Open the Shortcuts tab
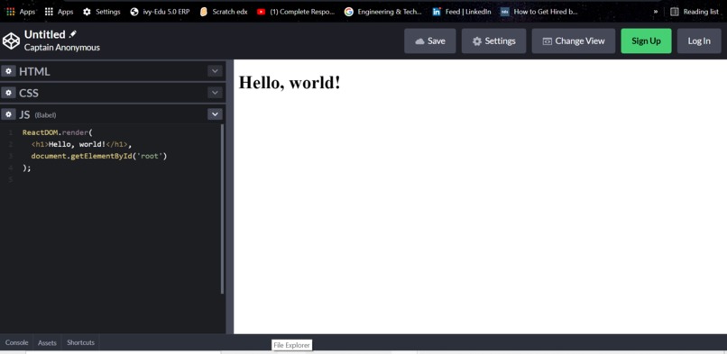Screen dimensions: 727x354 (x=80, y=343)
